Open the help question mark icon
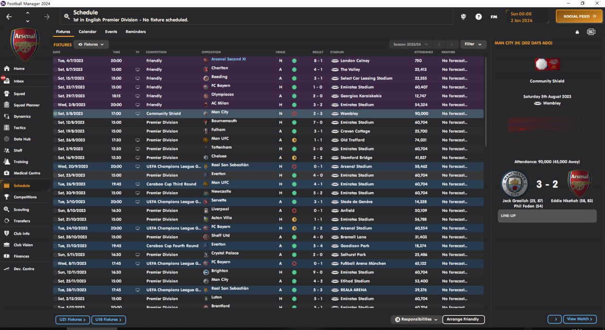This screenshot has height=330, width=605. [478, 17]
